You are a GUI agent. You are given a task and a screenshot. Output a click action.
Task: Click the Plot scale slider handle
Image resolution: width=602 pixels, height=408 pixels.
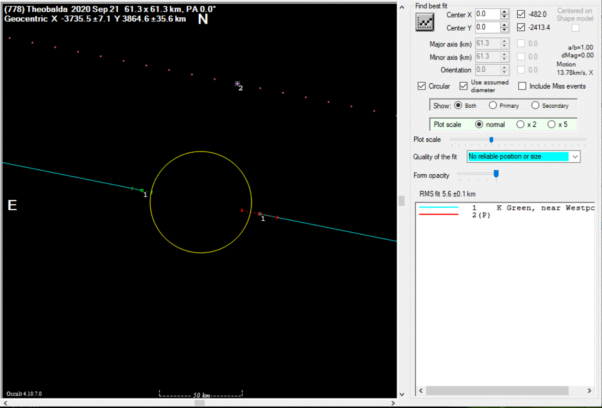tap(491, 140)
